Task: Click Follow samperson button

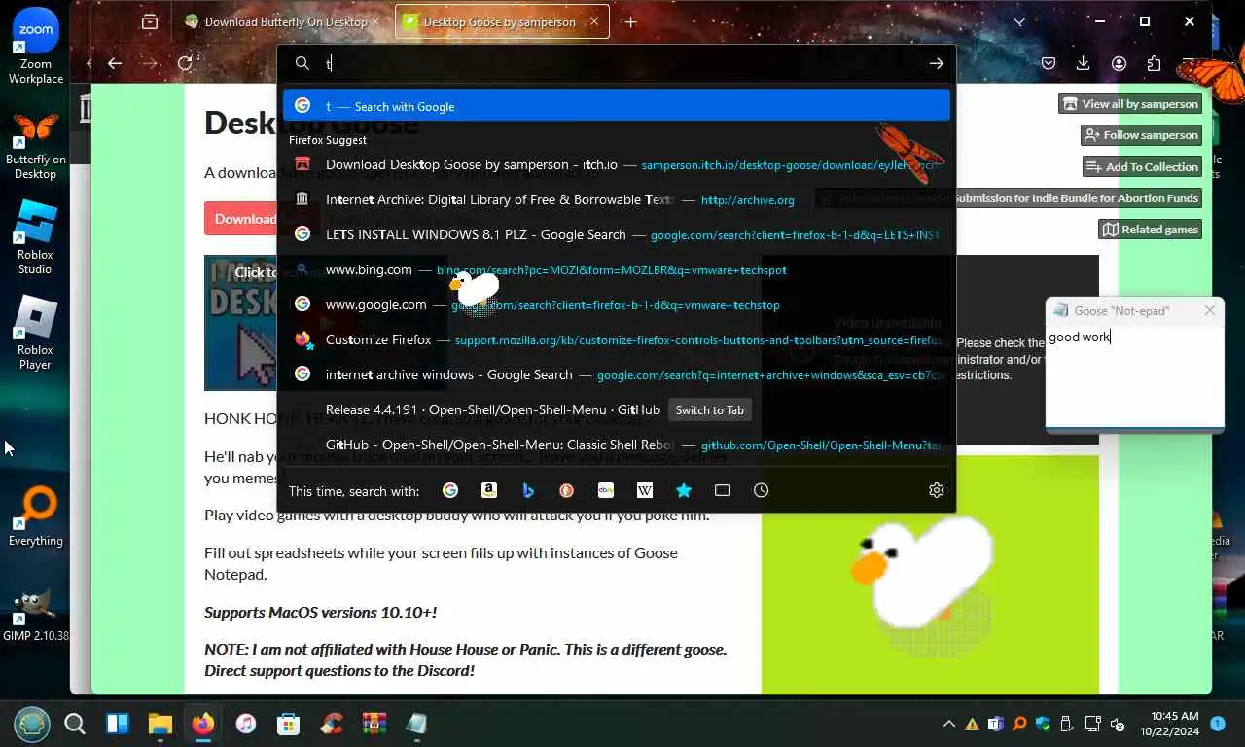Action: pyautogui.click(x=1141, y=135)
